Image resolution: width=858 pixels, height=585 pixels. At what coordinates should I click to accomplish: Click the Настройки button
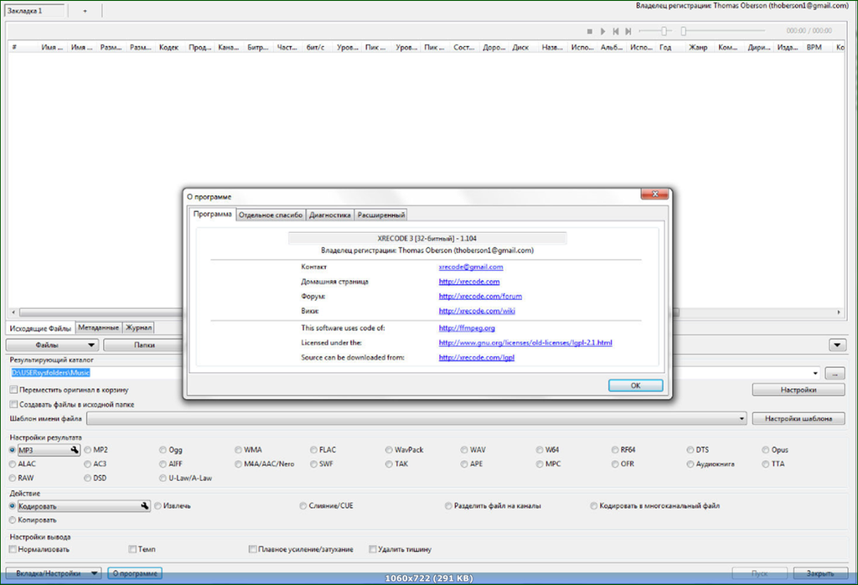point(799,390)
